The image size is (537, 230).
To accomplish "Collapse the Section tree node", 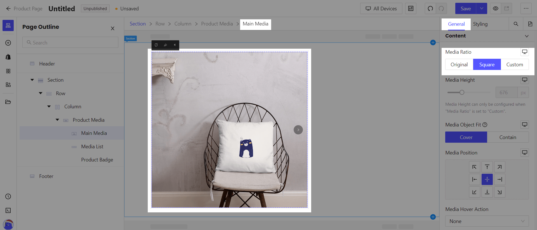I will [x=32, y=80].
